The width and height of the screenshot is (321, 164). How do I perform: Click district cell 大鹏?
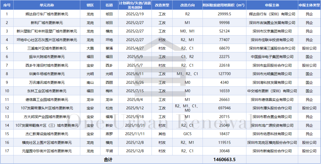90,48
